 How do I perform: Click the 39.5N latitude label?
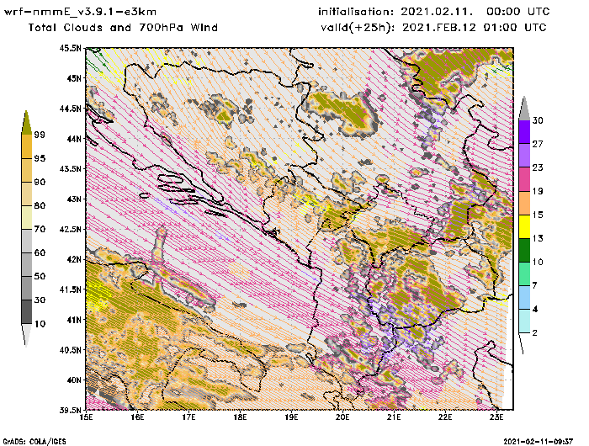(x=70, y=411)
